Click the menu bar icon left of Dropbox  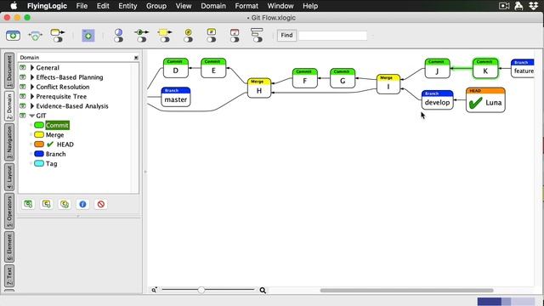coord(519,6)
